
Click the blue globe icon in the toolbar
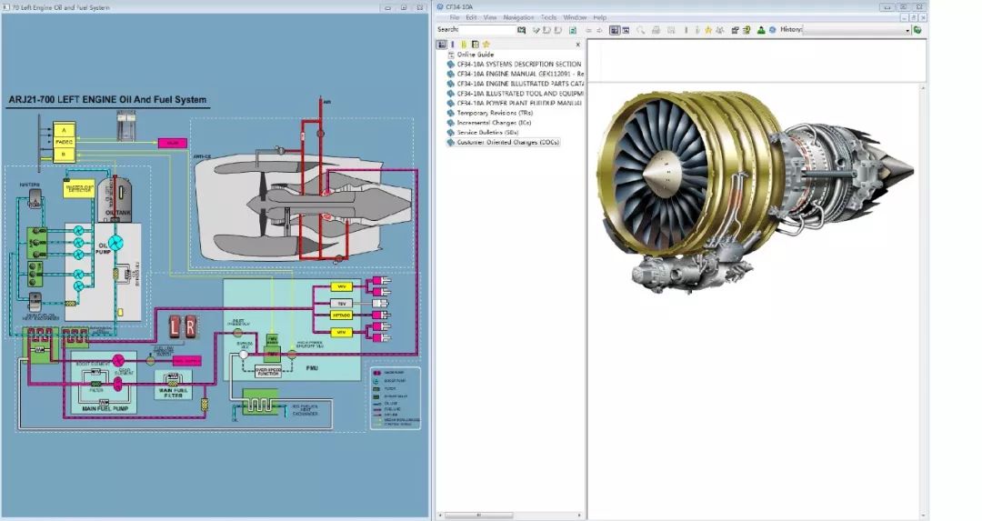[772, 30]
